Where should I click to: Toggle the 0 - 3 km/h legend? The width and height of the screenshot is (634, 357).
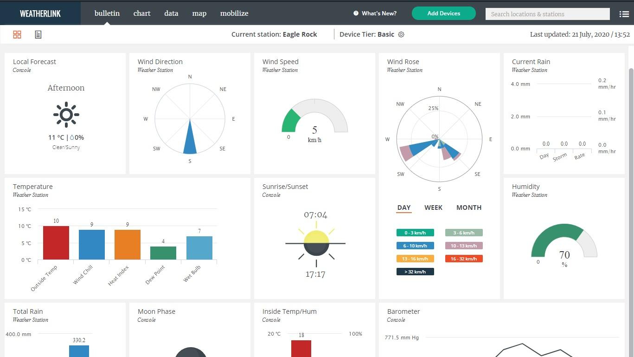click(x=415, y=233)
